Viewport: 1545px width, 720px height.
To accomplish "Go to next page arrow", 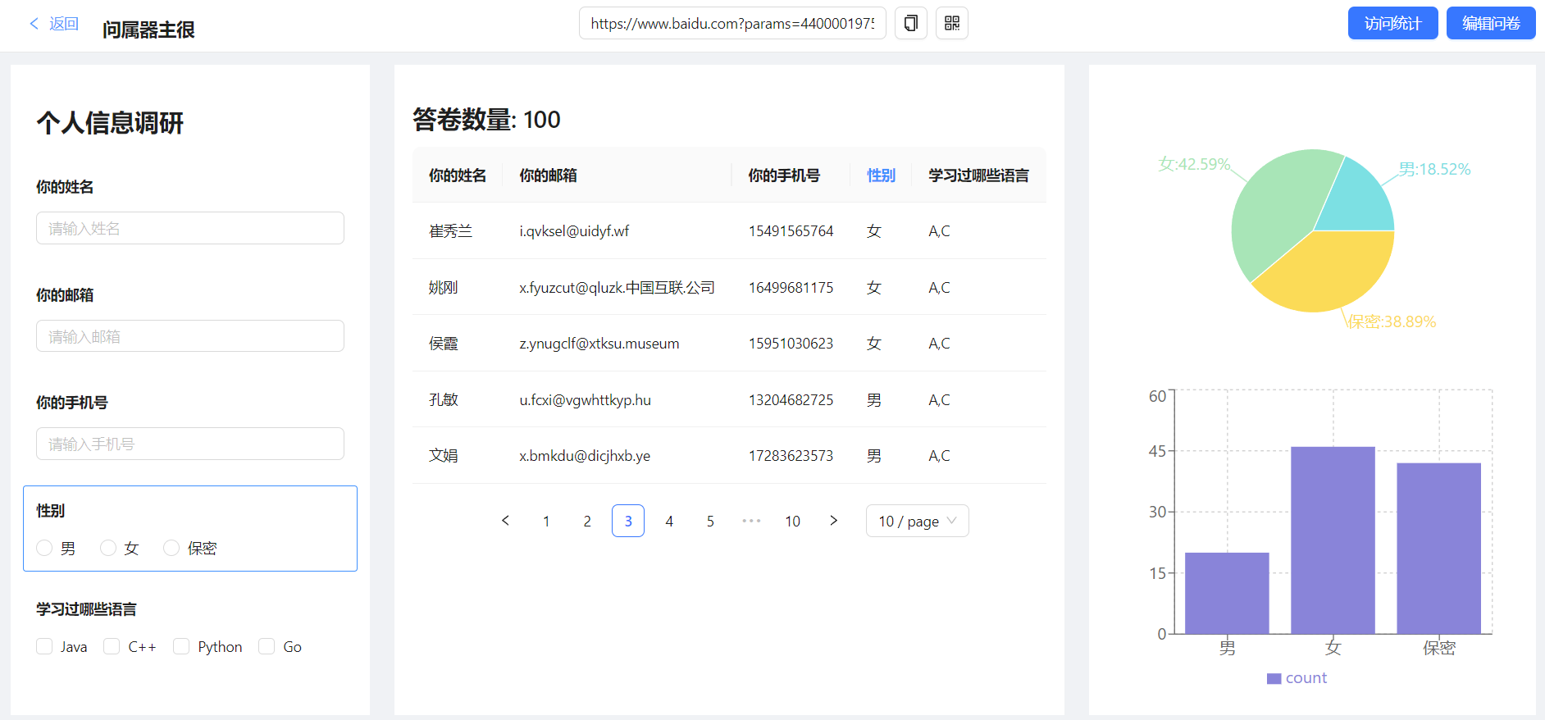I will [x=833, y=521].
